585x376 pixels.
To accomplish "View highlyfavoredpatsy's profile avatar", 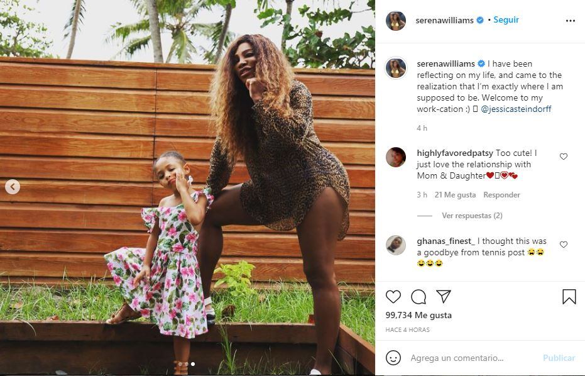I will 396,157.
